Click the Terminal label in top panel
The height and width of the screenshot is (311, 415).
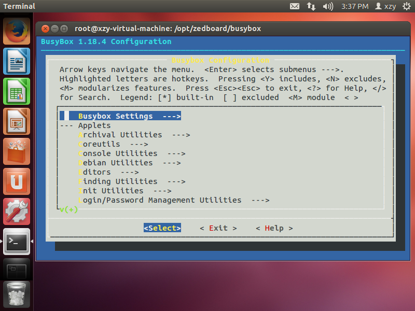click(19, 6)
